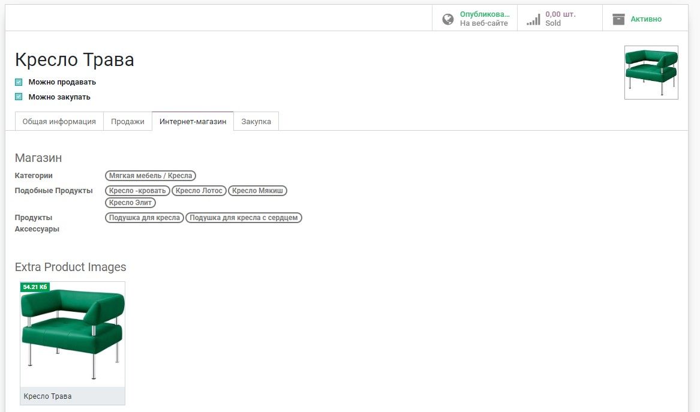The width and height of the screenshot is (700, 412).
Task: Click the product image thumbnail at top right
Action: click(651, 72)
